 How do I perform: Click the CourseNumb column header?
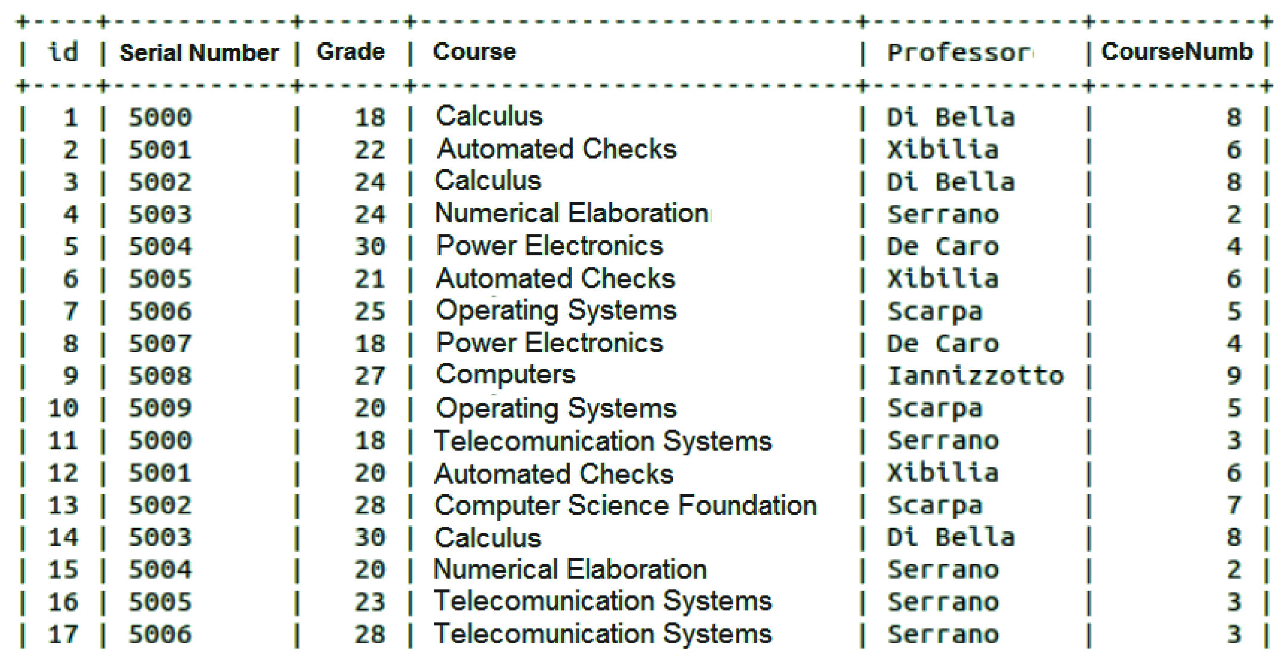pyautogui.click(x=1177, y=52)
